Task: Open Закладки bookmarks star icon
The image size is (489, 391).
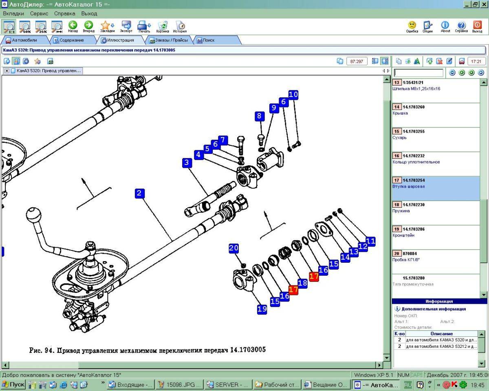Action: tap(106, 25)
